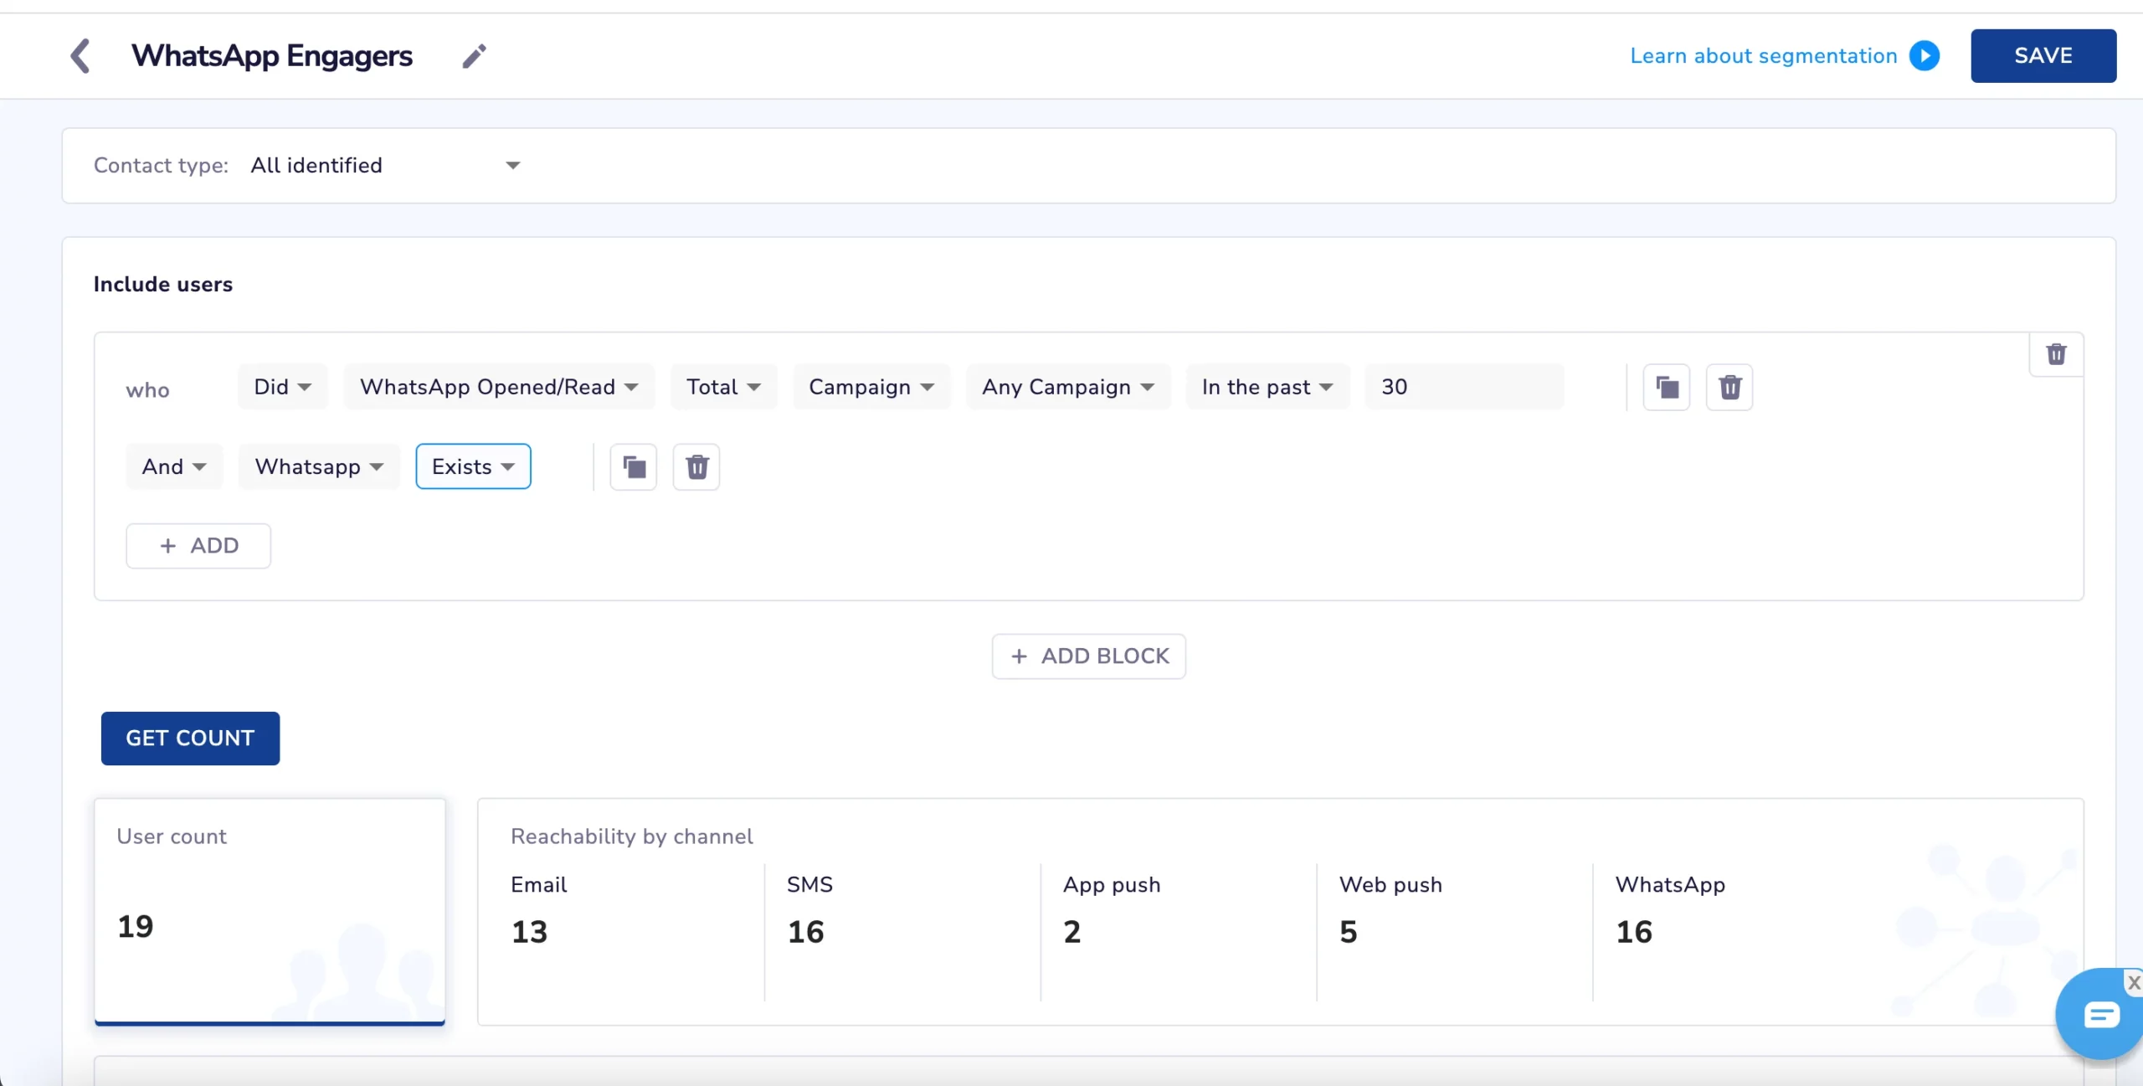Click the play icon next to Learn about segmentation
The width and height of the screenshot is (2143, 1086).
[1925, 56]
